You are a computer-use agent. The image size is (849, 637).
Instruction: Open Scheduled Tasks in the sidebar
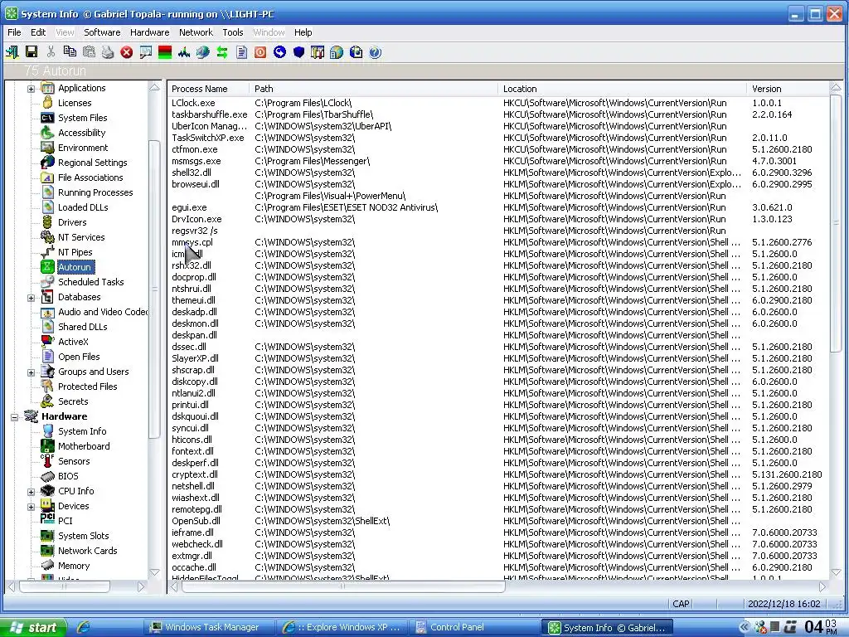(x=91, y=282)
